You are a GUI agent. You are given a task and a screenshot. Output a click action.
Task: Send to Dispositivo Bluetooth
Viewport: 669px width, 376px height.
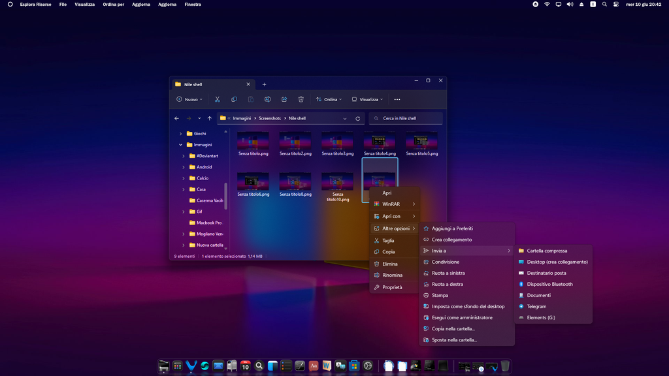tap(553, 284)
